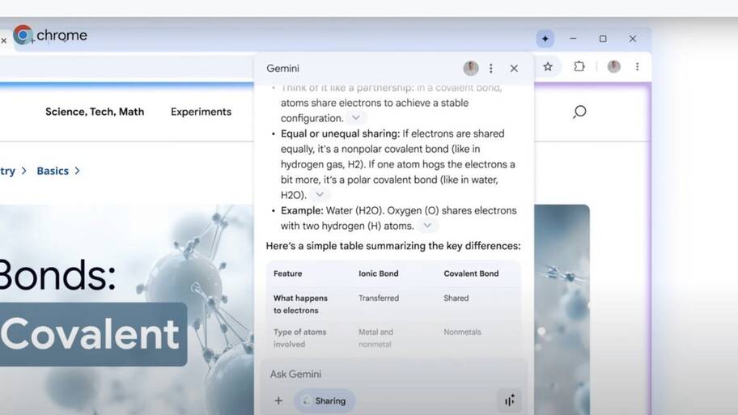Open the Gemini panel account avatar
The image size is (738, 415).
pyautogui.click(x=471, y=68)
